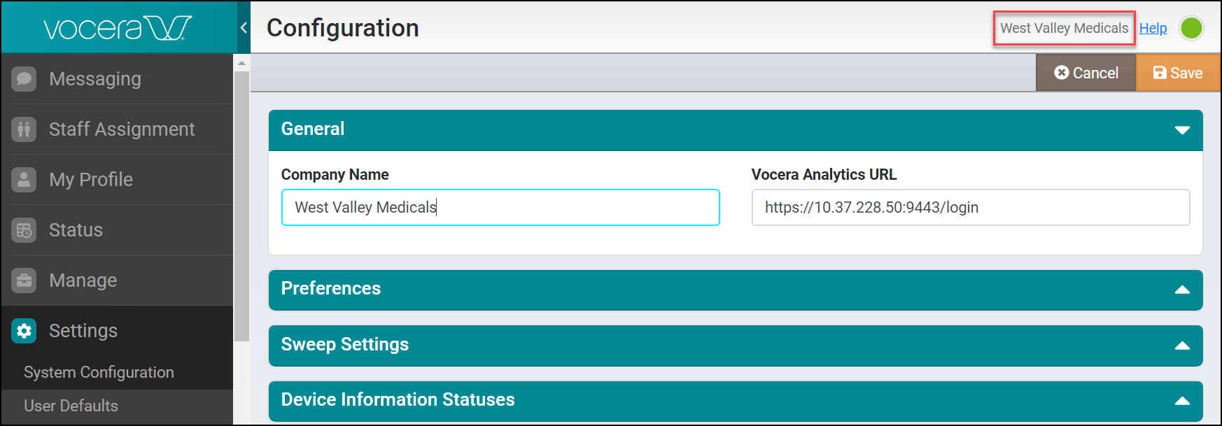
Task: Open System Configuration submenu item
Action: [x=99, y=372]
